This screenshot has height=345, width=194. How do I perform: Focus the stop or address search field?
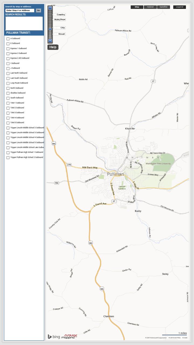pos(20,11)
